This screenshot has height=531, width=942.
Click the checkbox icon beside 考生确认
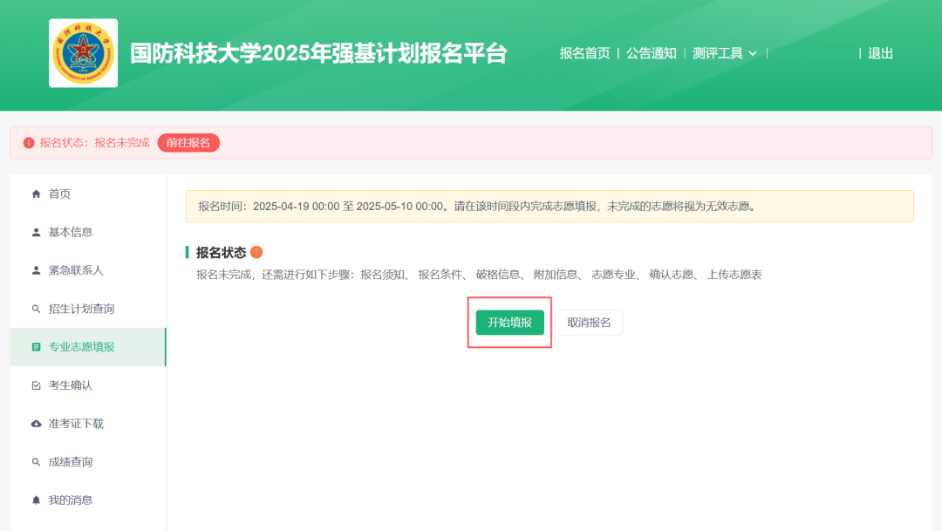(36, 385)
